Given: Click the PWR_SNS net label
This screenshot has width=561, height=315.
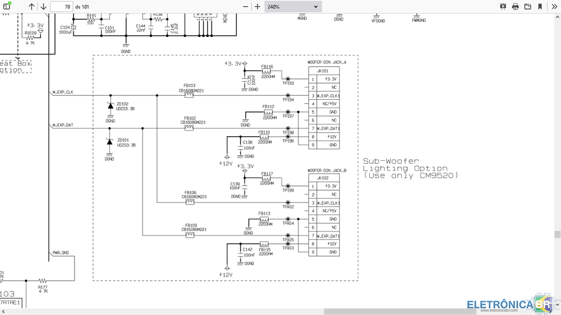Looking at the screenshot, I should [61, 253].
